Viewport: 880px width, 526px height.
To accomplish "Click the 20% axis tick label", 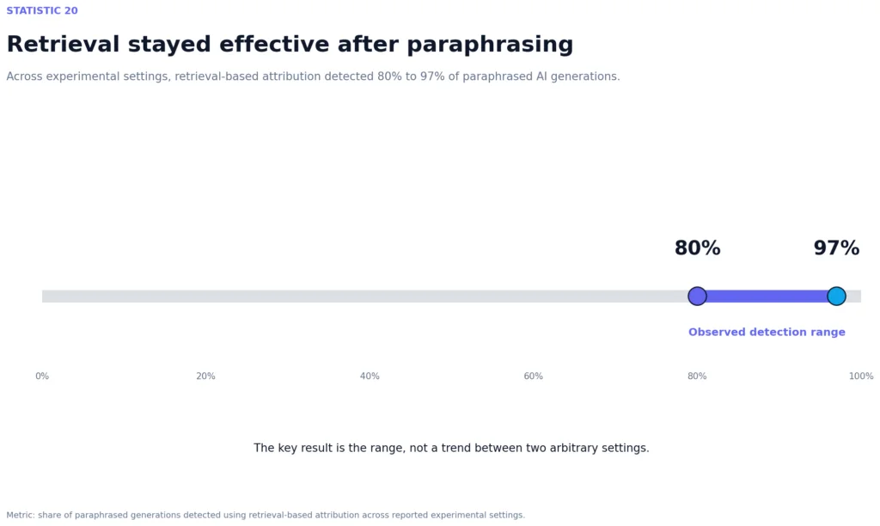I will pos(205,376).
